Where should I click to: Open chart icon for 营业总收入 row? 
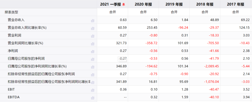pyautogui.click(x=93, y=20)
